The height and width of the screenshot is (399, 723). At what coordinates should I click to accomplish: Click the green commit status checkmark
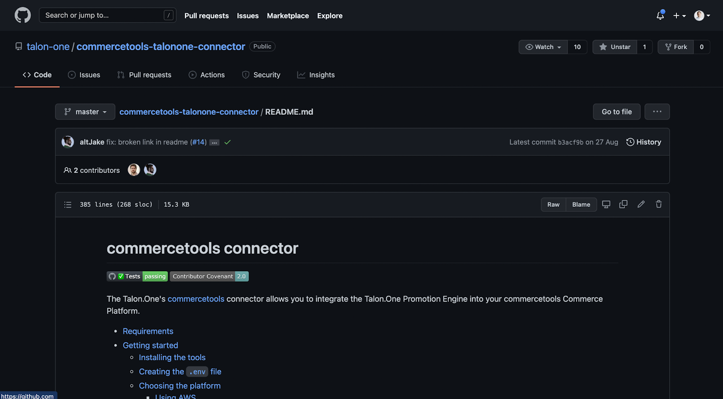(228, 142)
